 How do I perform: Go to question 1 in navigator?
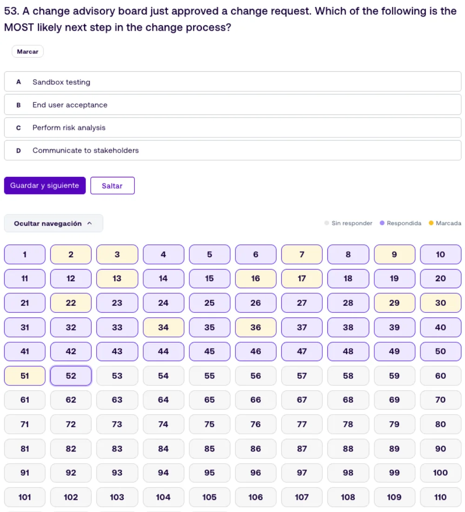tap(25, 254)
